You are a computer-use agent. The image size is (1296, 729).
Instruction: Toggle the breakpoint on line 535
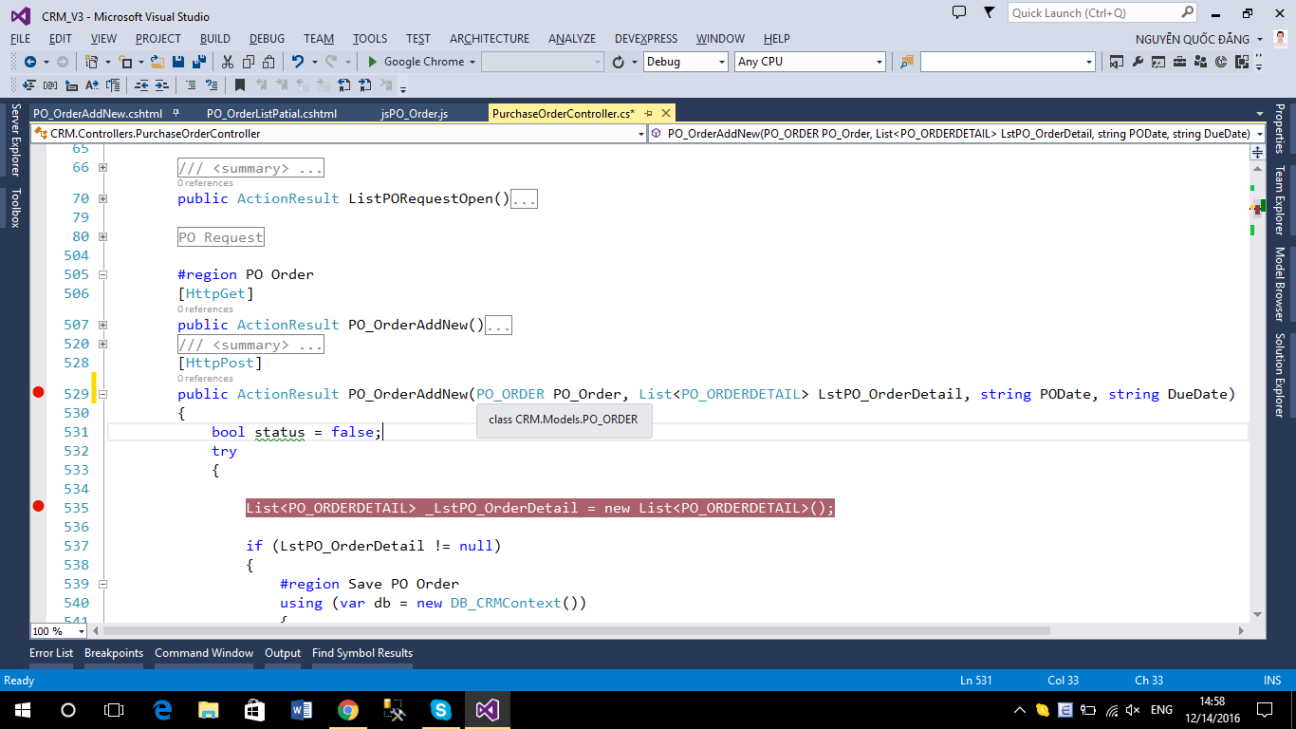(x=38, y=507)
